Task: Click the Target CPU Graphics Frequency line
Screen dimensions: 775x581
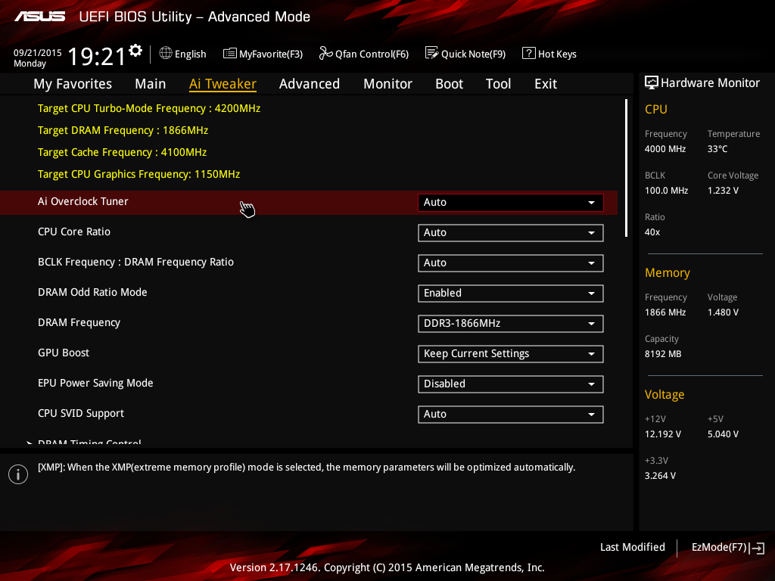Action: 139,175
